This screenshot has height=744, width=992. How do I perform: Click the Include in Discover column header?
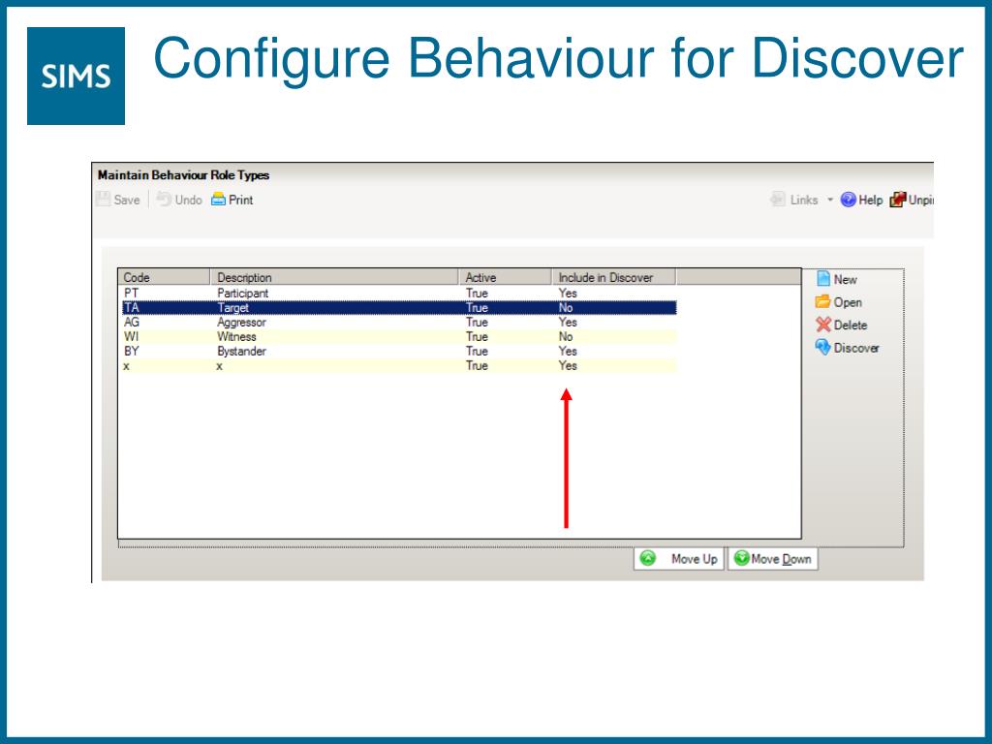(613, 277)
